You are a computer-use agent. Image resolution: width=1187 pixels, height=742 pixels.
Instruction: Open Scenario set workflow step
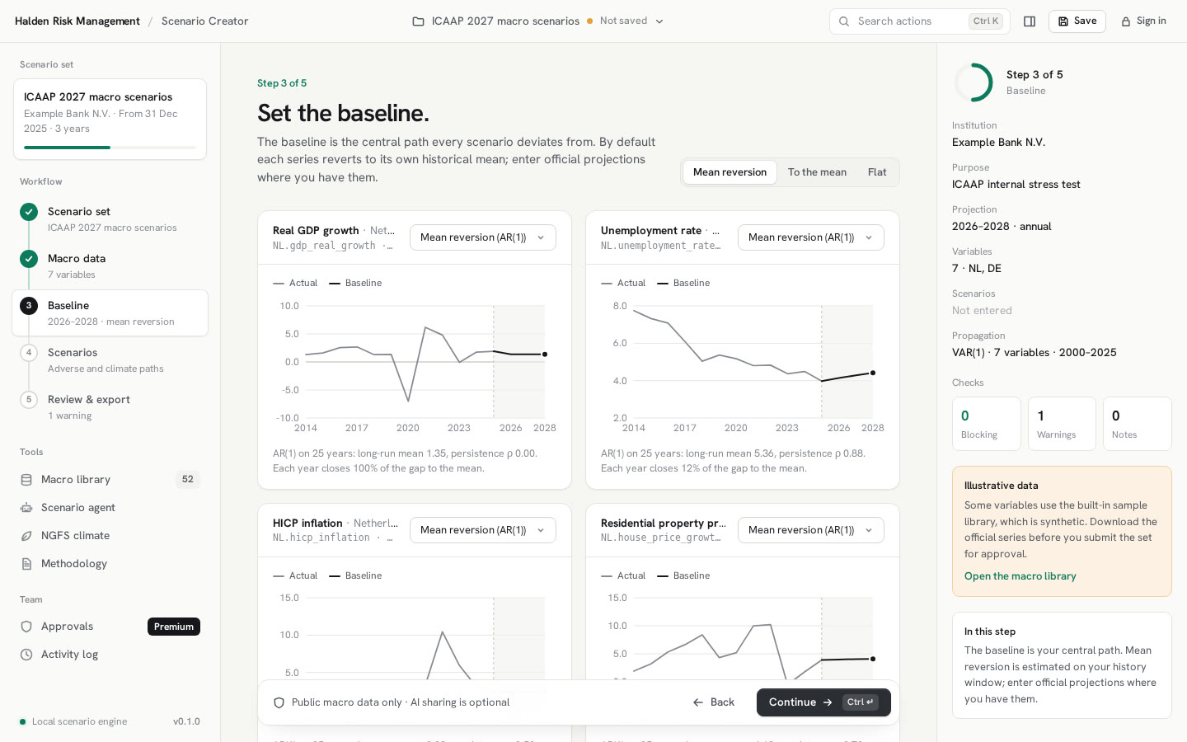pos(110,219)
